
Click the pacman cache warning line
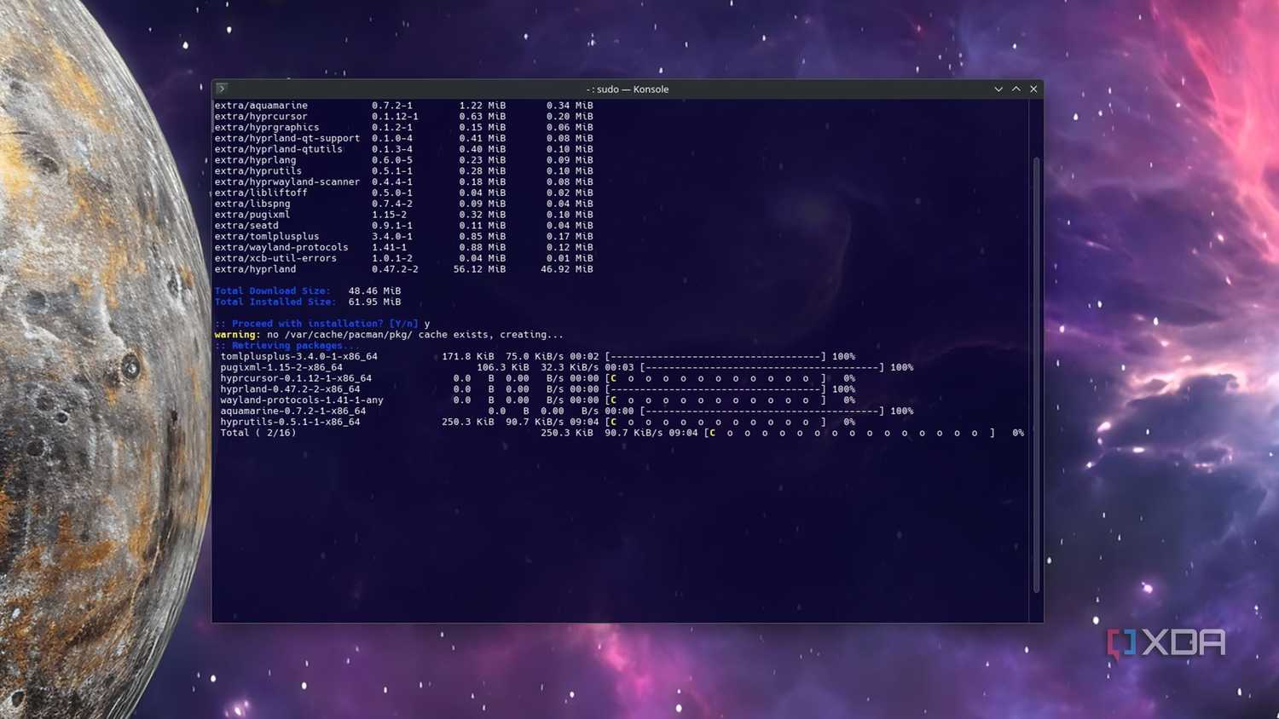[389, 335]
